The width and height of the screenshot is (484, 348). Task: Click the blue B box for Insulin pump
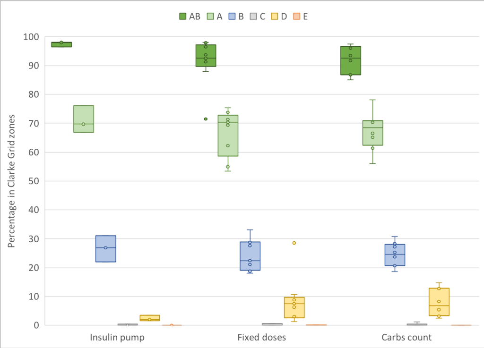pos(105,248)
